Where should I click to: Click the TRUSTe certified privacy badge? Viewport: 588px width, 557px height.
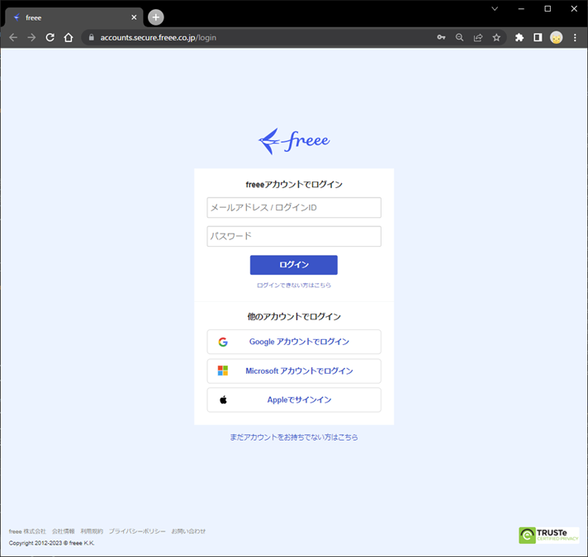click(549, 536)
